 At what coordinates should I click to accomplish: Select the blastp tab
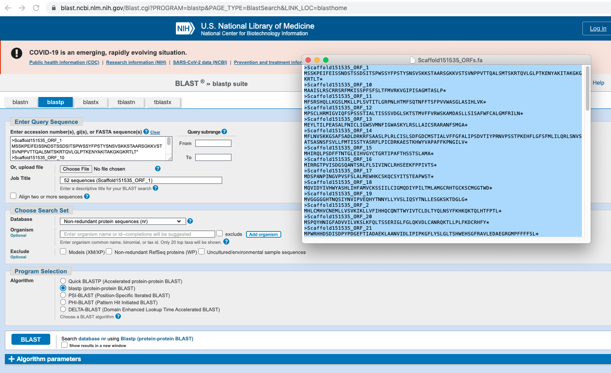(56, 102)
